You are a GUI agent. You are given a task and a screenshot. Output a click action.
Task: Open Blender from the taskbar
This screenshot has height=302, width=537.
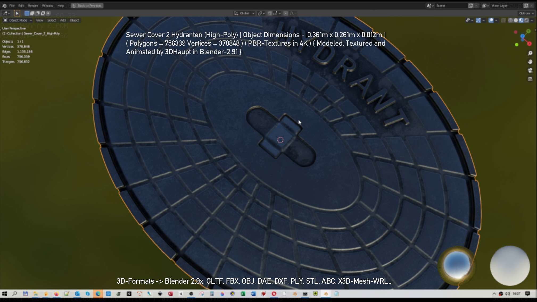326,294
